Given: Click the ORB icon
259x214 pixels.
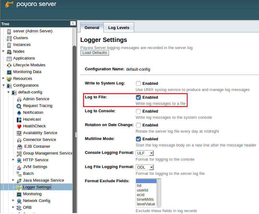Looking at the screenshot, I should pos(19,208).
